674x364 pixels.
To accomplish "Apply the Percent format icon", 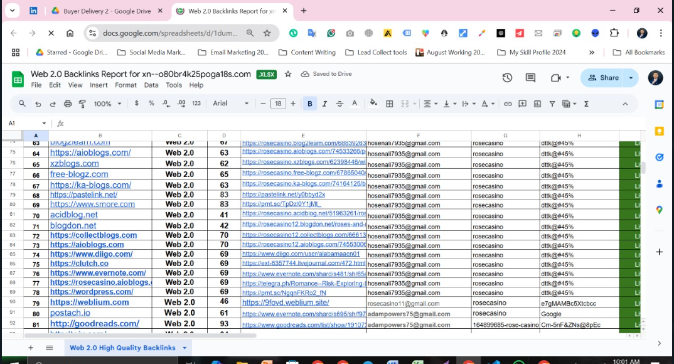I will tap(151, 104).
